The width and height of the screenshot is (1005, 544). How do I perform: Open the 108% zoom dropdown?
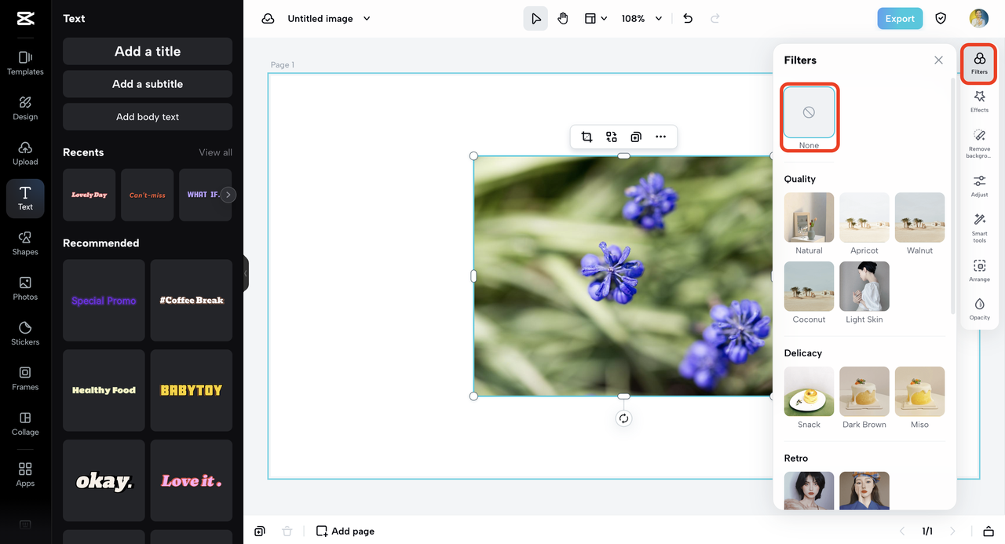pyautogui.click(x=641, y=19)
